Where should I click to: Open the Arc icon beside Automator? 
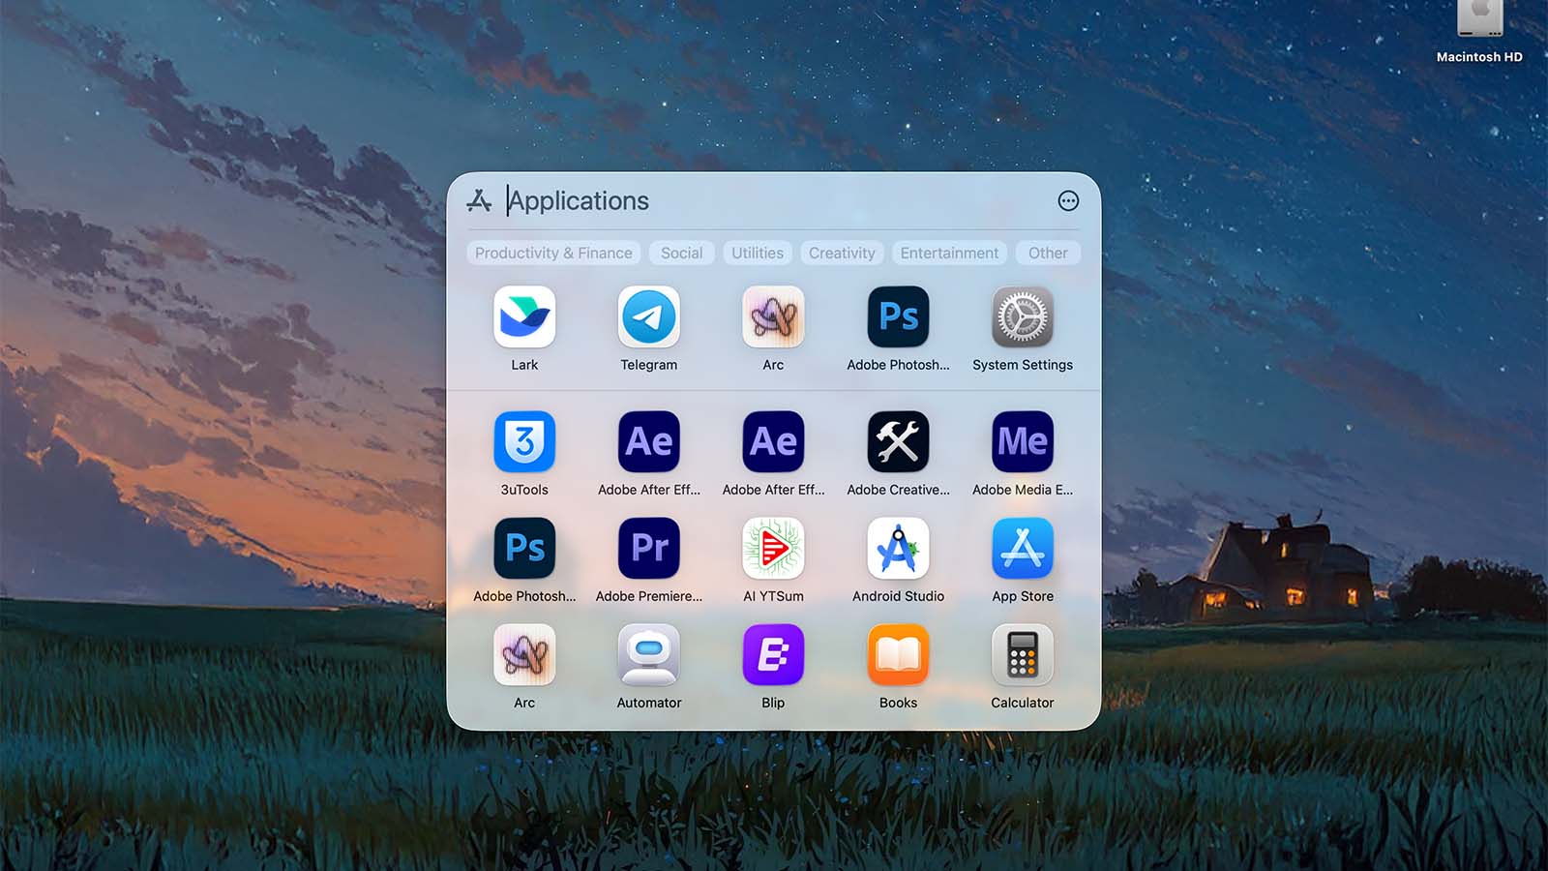tap(524, 654)
